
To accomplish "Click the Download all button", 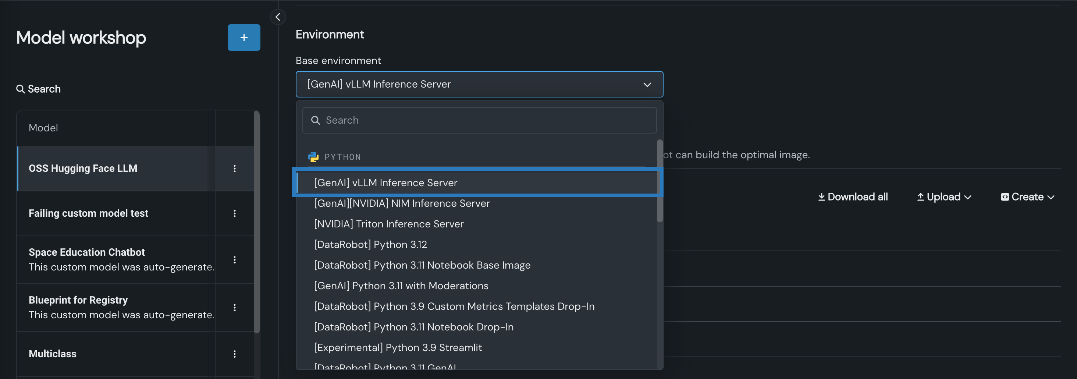I will 853,197.
